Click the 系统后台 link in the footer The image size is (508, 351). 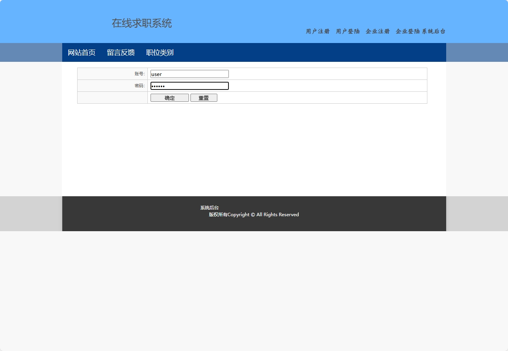(x=209, y=207)
